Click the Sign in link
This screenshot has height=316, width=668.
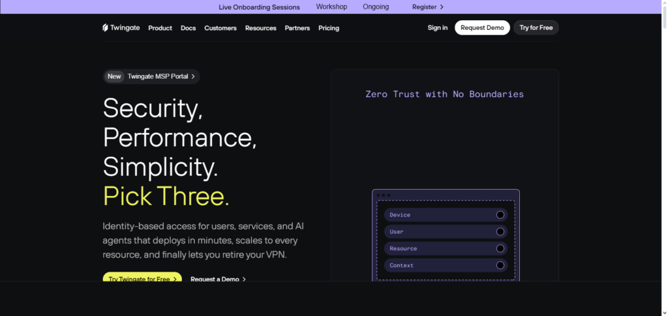[437, 27]
